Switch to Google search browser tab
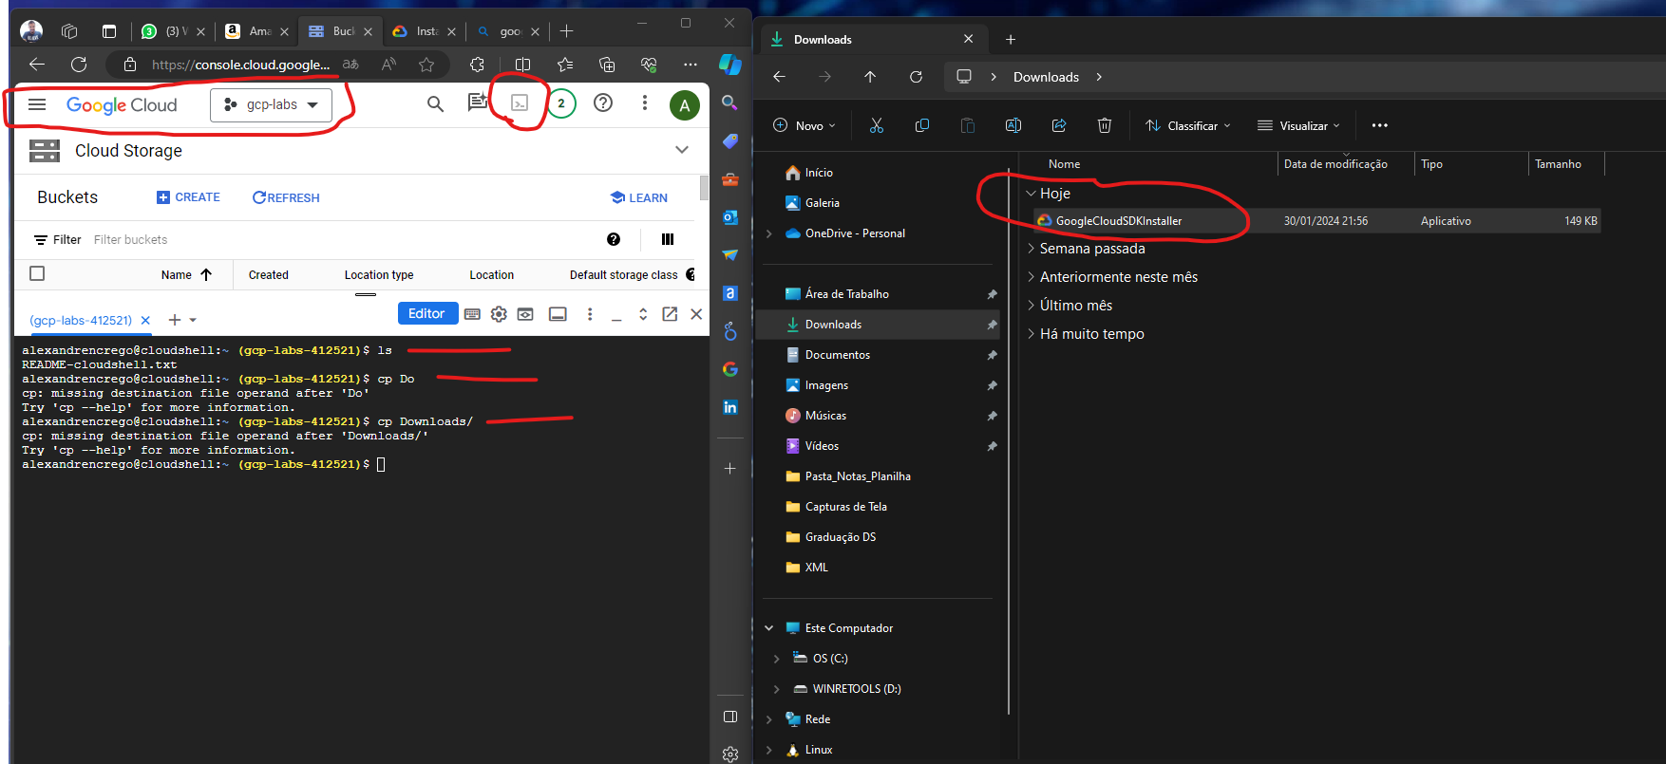 point(508,31)
